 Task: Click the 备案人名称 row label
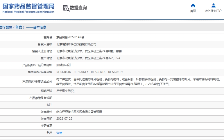[x=45, y=44]
